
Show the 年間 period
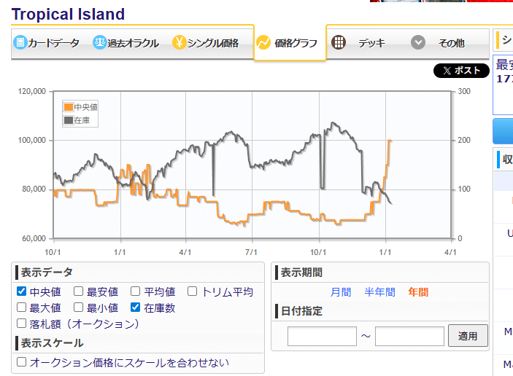[x=418, y=291]
